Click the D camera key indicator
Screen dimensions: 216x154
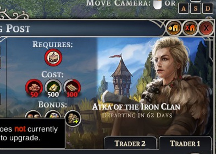point(208,8)
